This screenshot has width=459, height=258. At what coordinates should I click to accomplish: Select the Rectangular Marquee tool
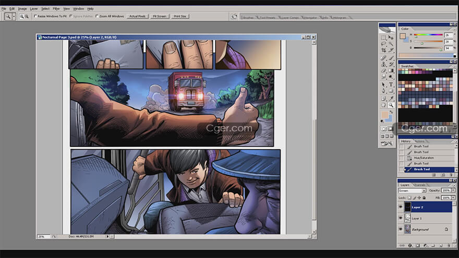[x=383, y=38]
